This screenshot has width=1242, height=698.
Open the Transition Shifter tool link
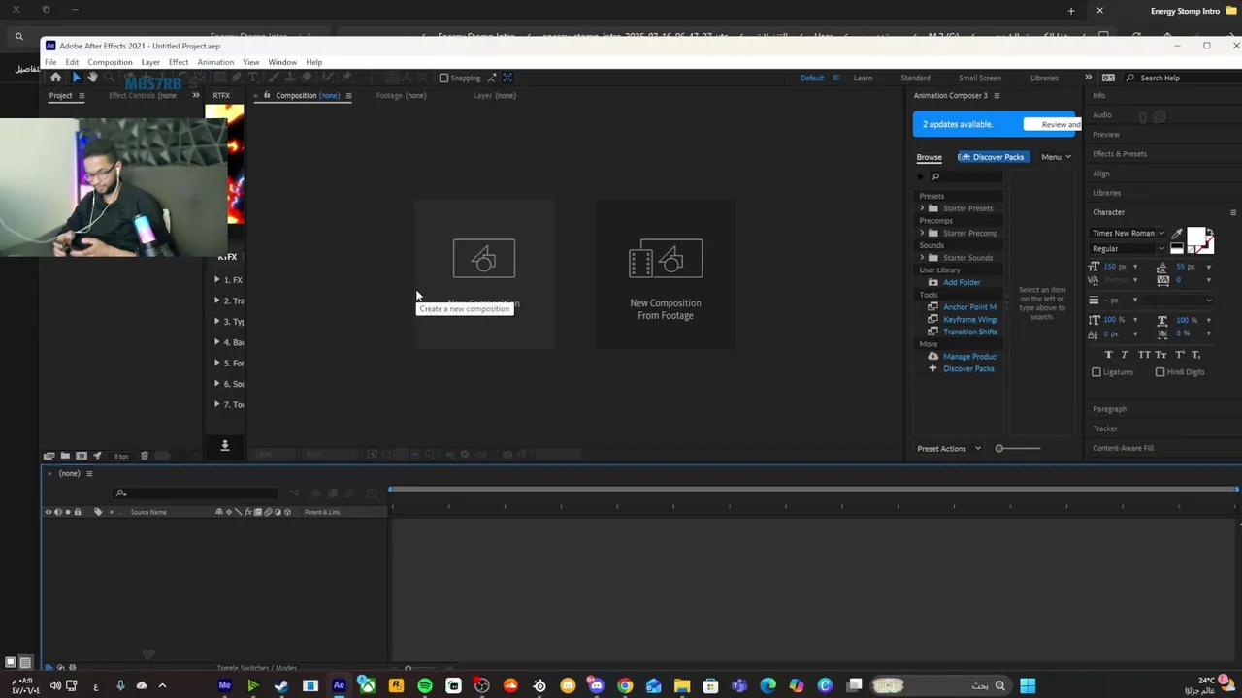[x=969, y=333]
